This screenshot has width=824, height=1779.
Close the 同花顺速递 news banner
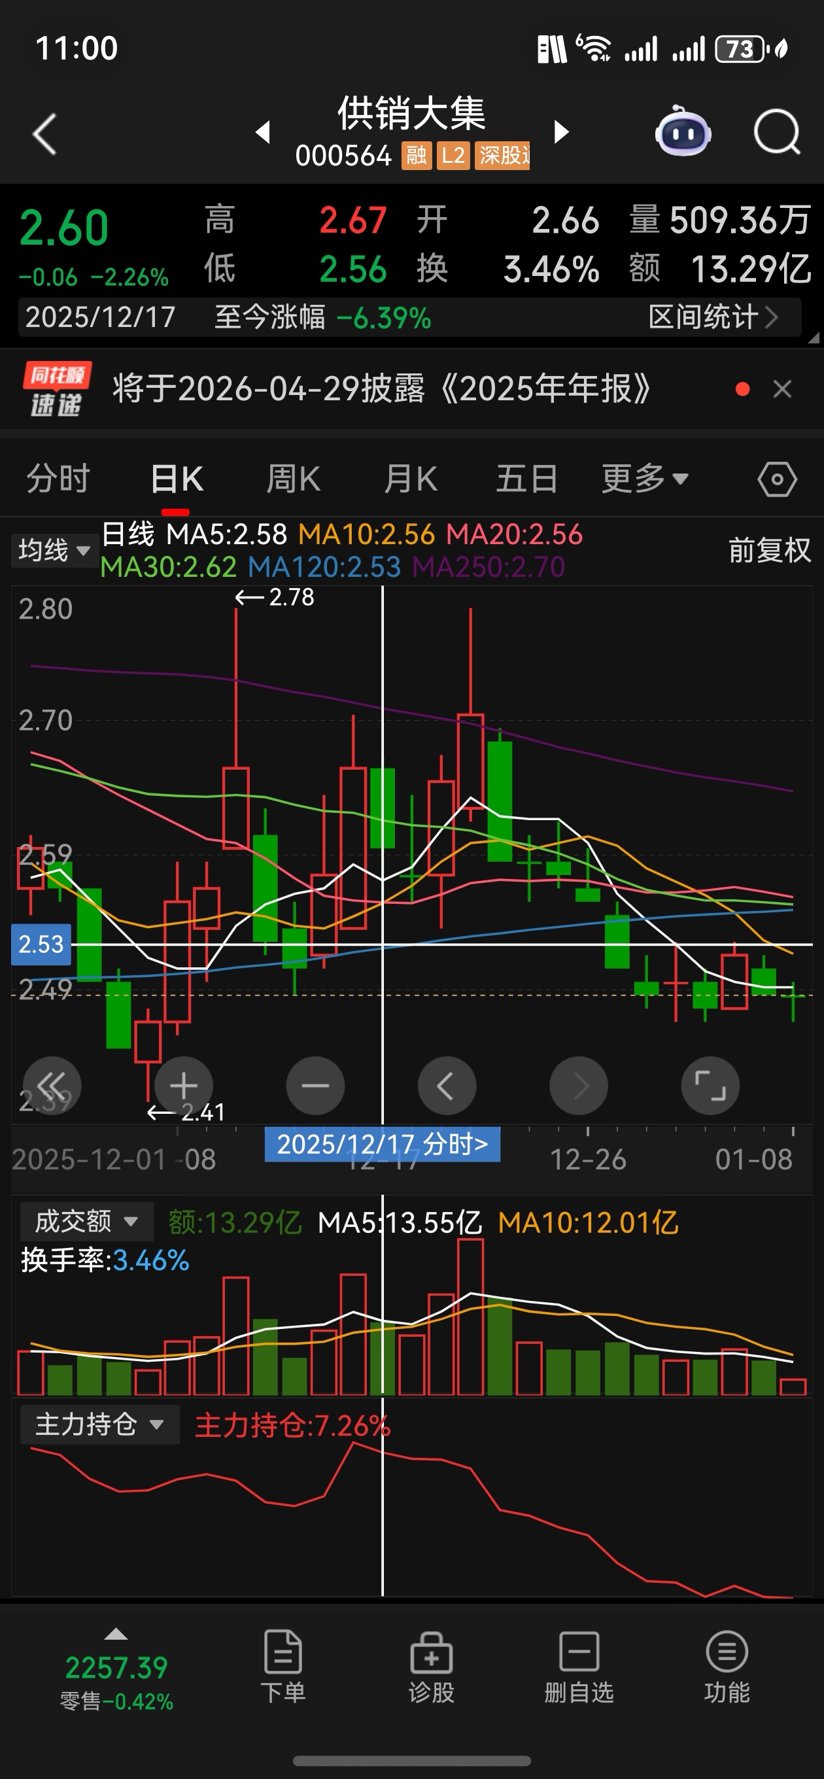tap(782, 389)
